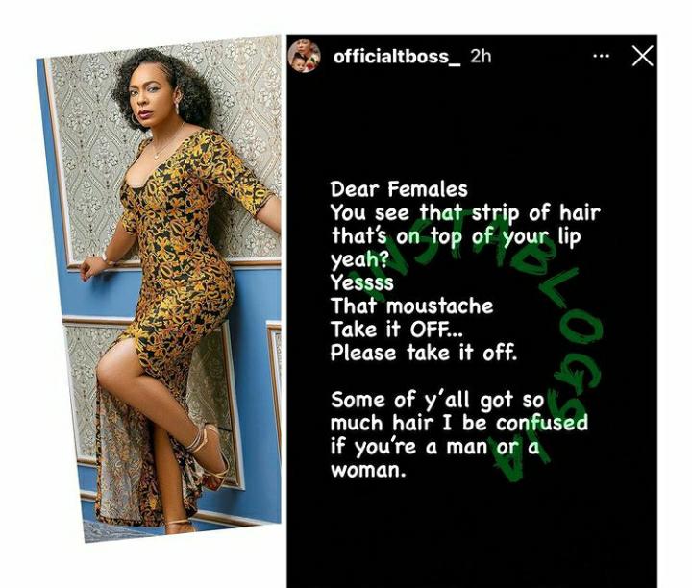Select the "yeah?" text line

[x=359, y=260]
